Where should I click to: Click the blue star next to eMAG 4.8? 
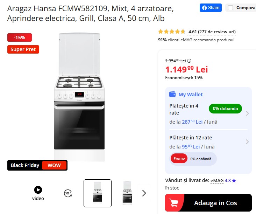[x=234, y=181]
